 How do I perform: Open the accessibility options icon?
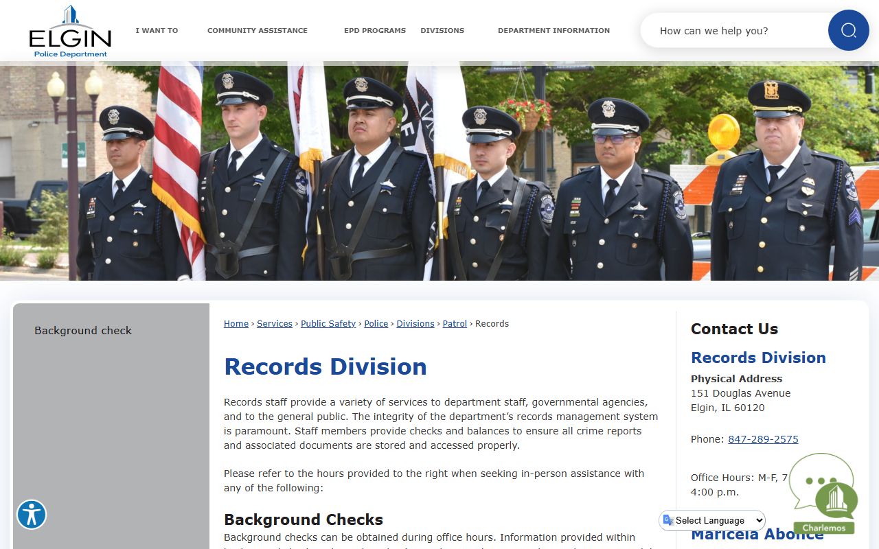click(x=32, y=514)
